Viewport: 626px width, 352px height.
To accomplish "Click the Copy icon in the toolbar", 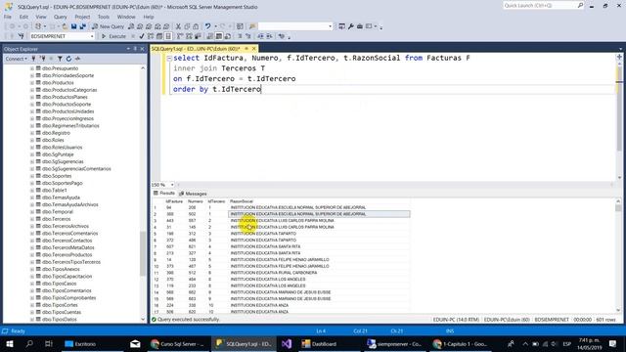I will [x=187, y=26].
